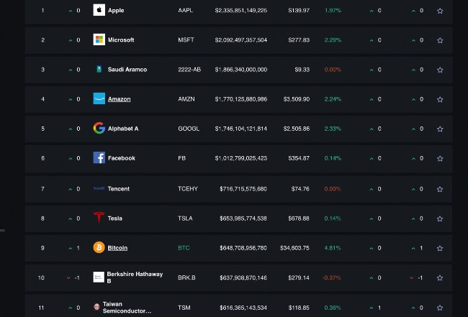Toggle favorite star for Apple row

click(440, 11)
